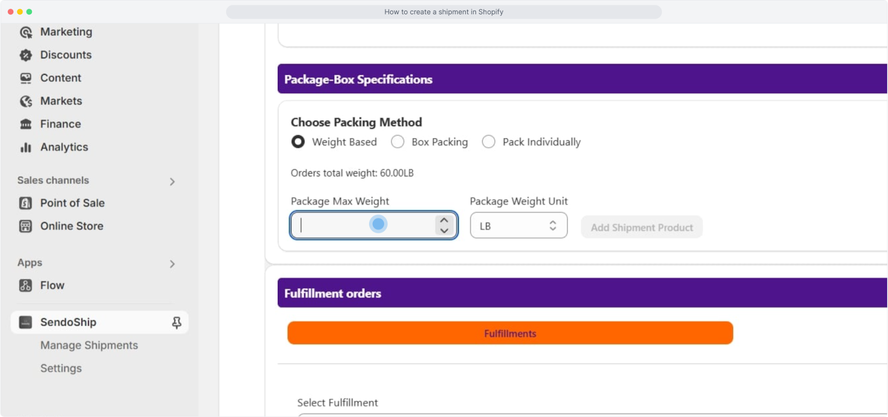Open the Content icon in sidebar
Image resolution: width=888 pixels, height=417 pixels.
(x=26, y=78)
